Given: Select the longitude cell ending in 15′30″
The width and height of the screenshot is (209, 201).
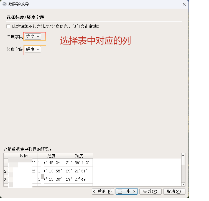Looking at the screenshot, I should tap(51, 179).
